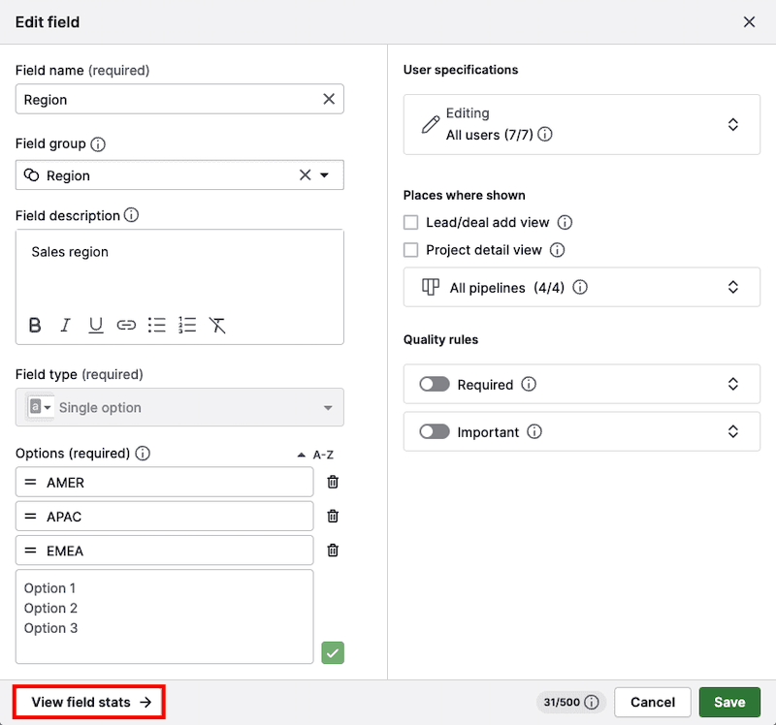This screenshot has width=776, height=725.
Task: Enable the Required quality rule
Action: pyautogui.click(x=435, y=385)
